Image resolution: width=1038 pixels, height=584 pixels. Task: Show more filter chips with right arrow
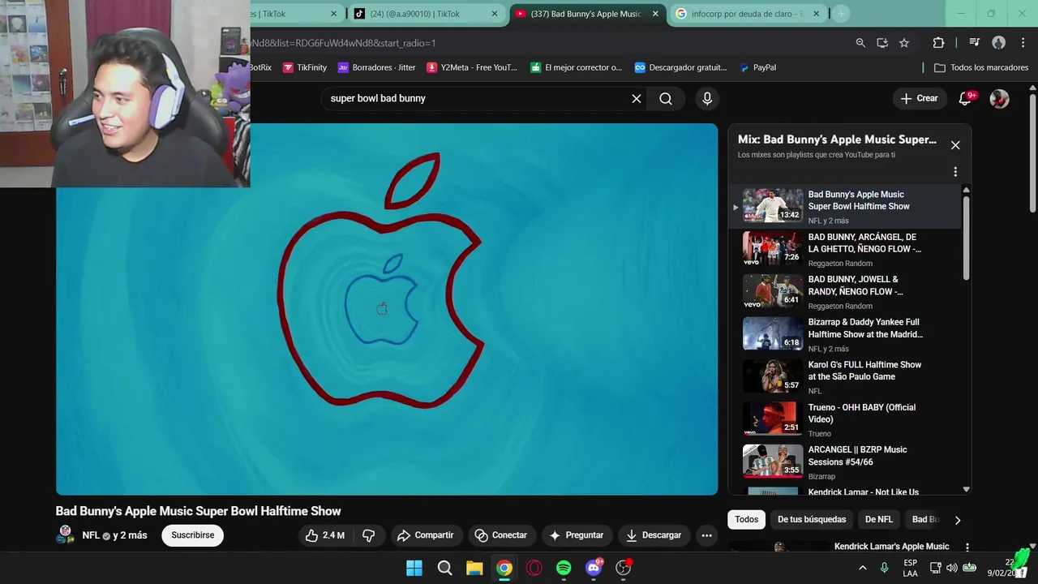pos(958,520)
